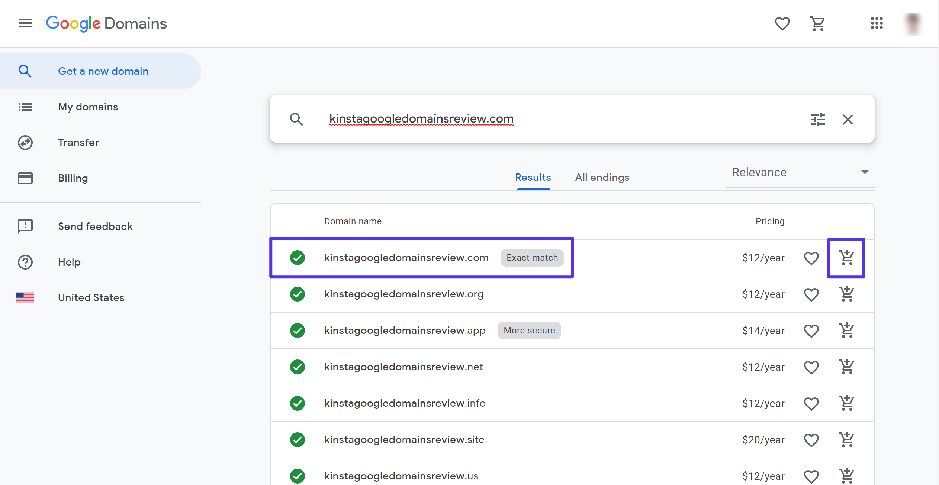This screenshot has width=939, height=485.
Task: Expand the hamburger navigation menu
Action: (25, 23)
